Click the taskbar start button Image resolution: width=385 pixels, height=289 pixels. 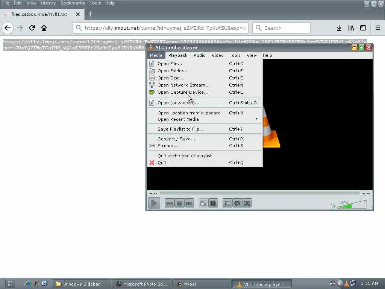pos(10,284)
